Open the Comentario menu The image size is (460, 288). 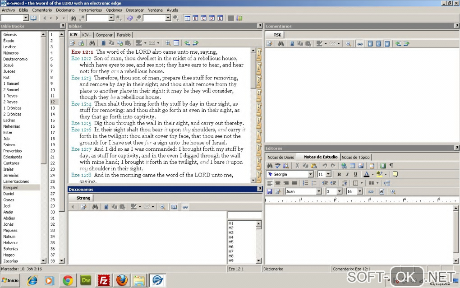(x=42, y=10)
